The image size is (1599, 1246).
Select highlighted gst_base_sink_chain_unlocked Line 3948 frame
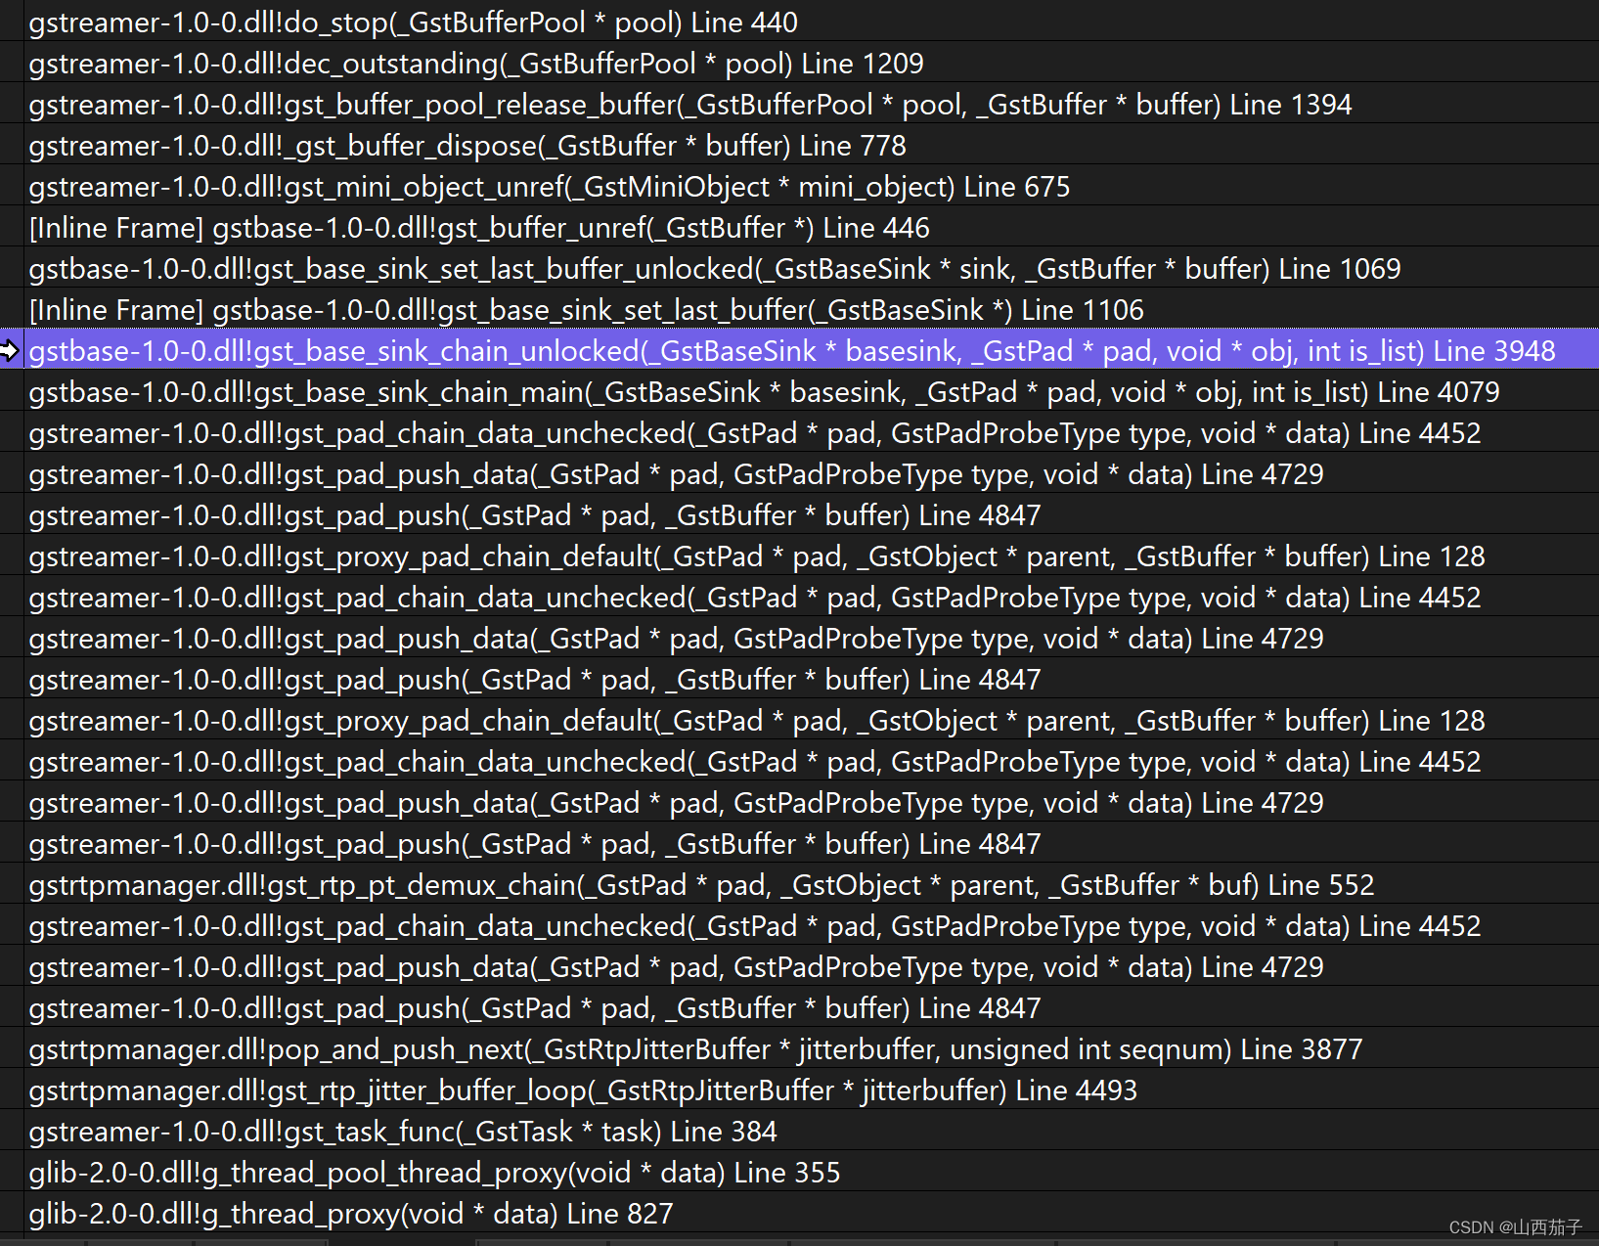coord(812,350)
